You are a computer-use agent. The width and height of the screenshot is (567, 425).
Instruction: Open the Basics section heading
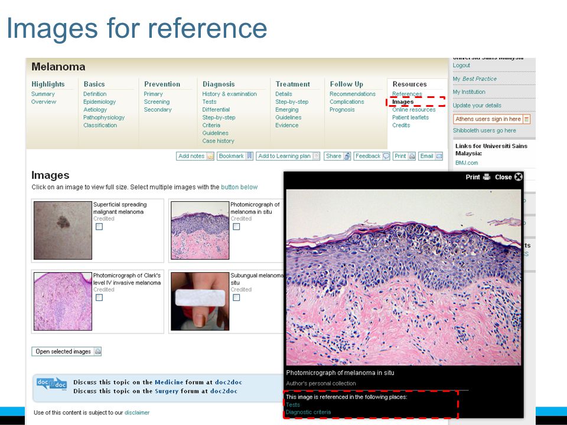[x=94, y=84]
